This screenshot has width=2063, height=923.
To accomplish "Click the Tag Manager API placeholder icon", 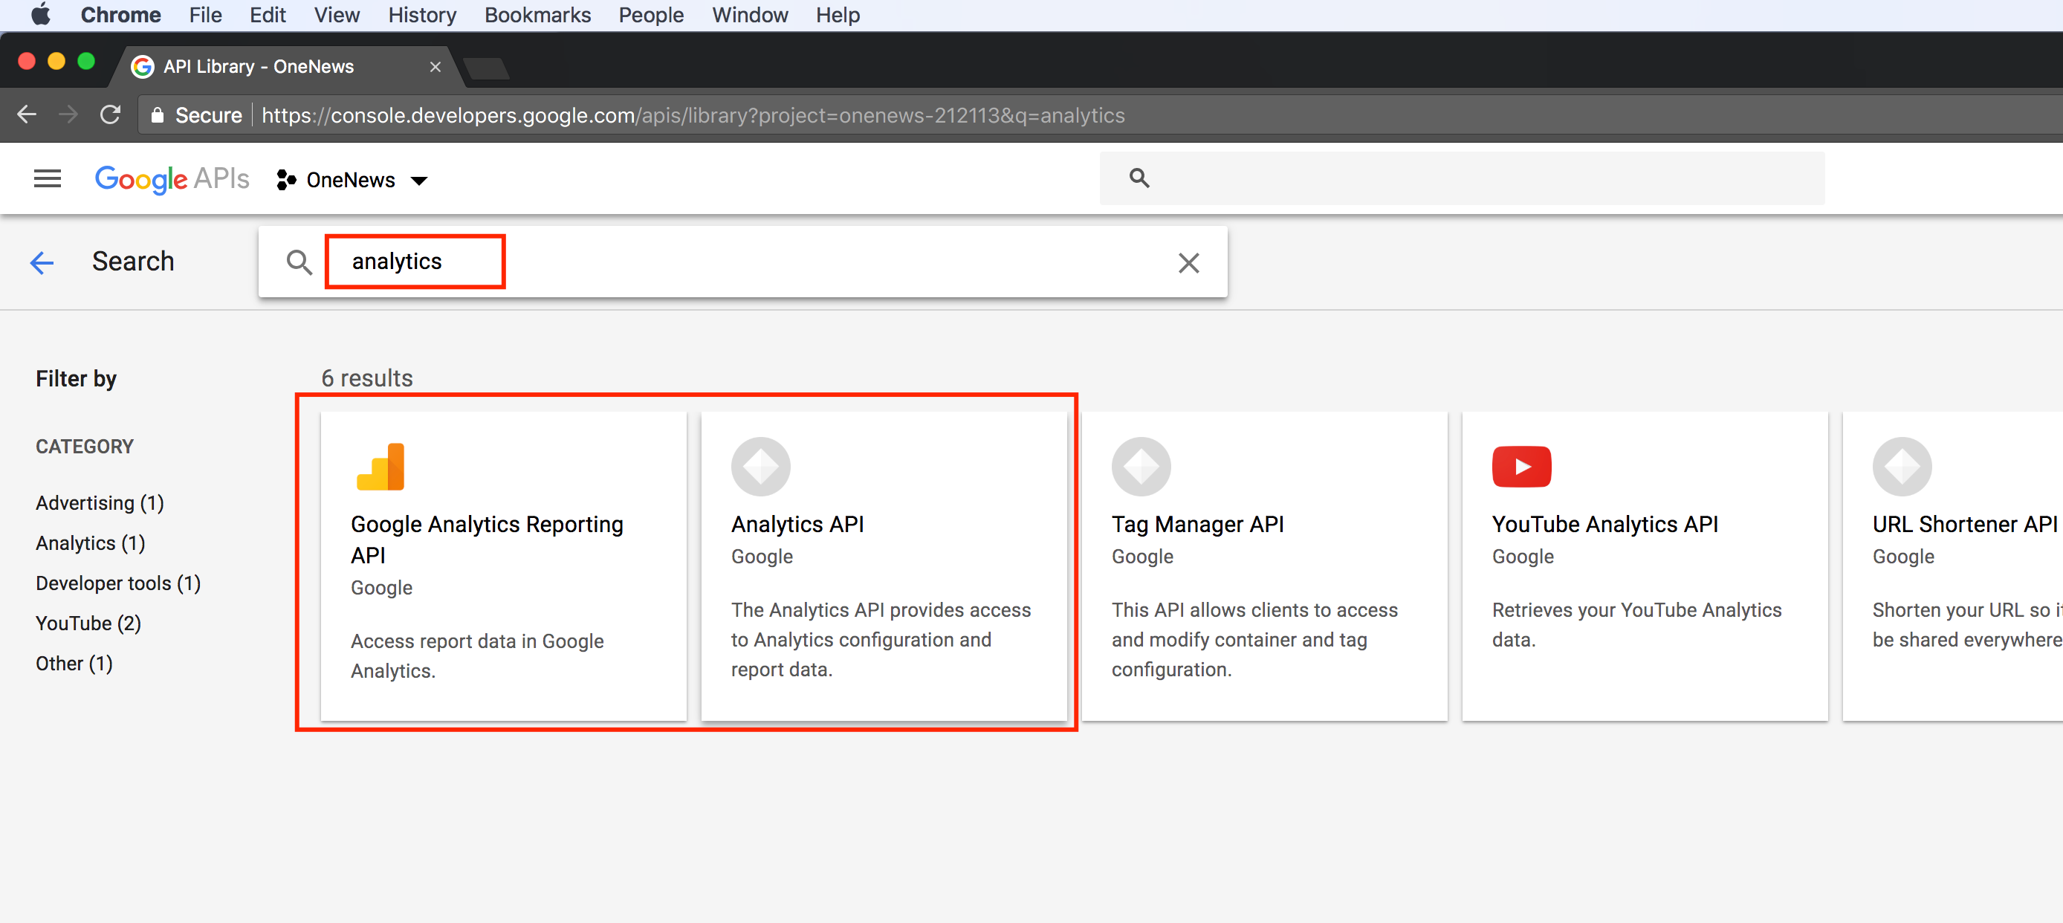I will (1141, 467).
